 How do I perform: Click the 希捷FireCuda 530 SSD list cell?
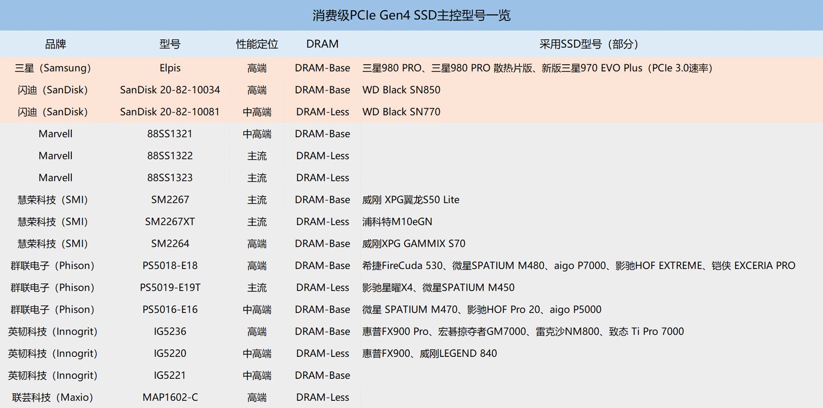(578, 265)
